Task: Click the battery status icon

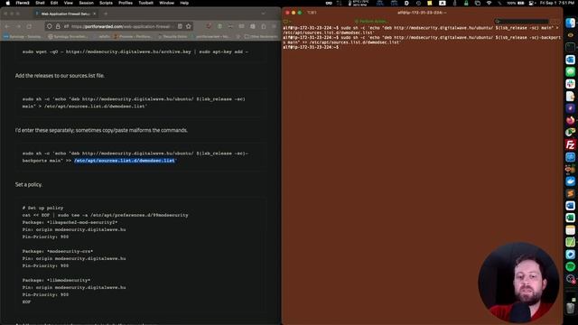Action: point(521,3)
